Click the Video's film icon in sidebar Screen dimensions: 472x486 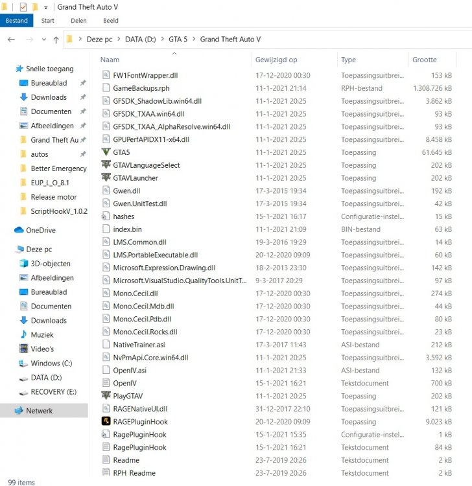pyautogui.click(x=23, y=349)
